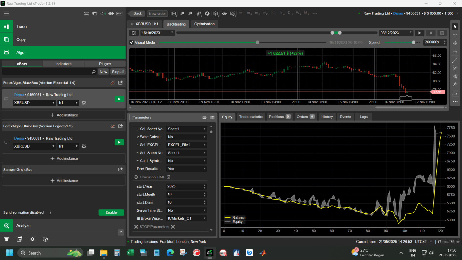Image resolution: width=462 pixels, height=260 pixels.
Task: Toggle the eye visibility icon in toolbar
Action: (x=224, y=13)
